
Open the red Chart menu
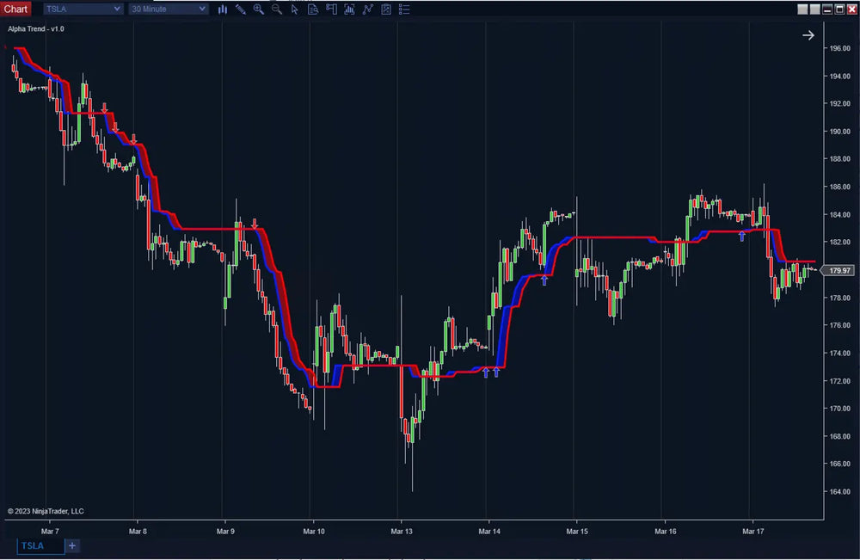pyautogui.click(x=15, y=9)
